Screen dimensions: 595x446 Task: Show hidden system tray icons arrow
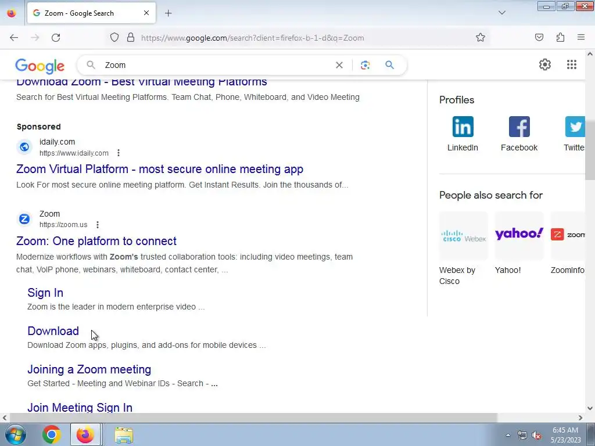click(x=507, y=435)
